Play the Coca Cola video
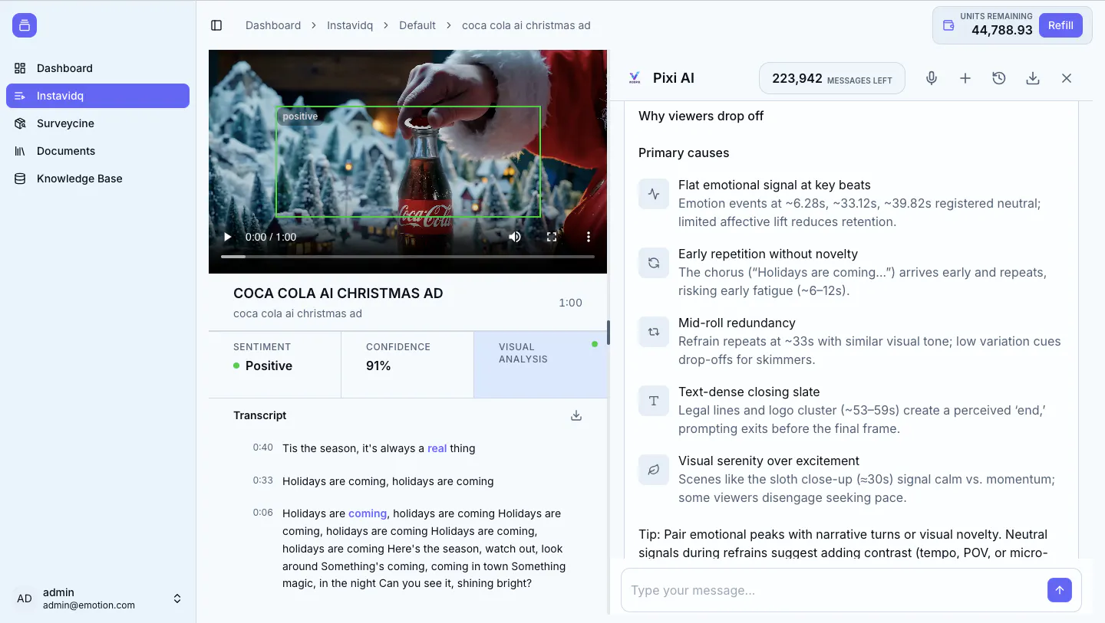The image size is (1105, 623). point(226,237)
